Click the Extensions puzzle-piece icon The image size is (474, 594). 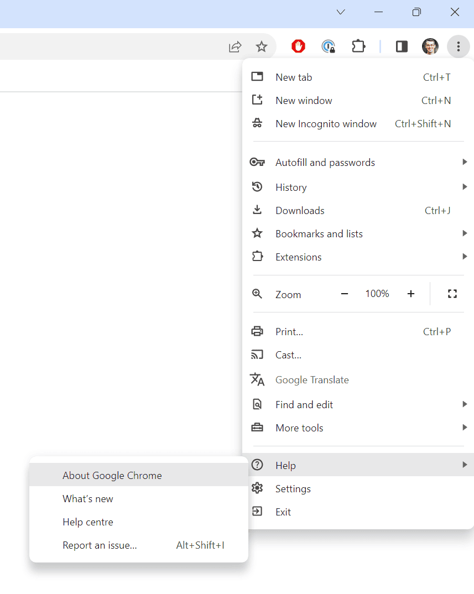point(358,46)
